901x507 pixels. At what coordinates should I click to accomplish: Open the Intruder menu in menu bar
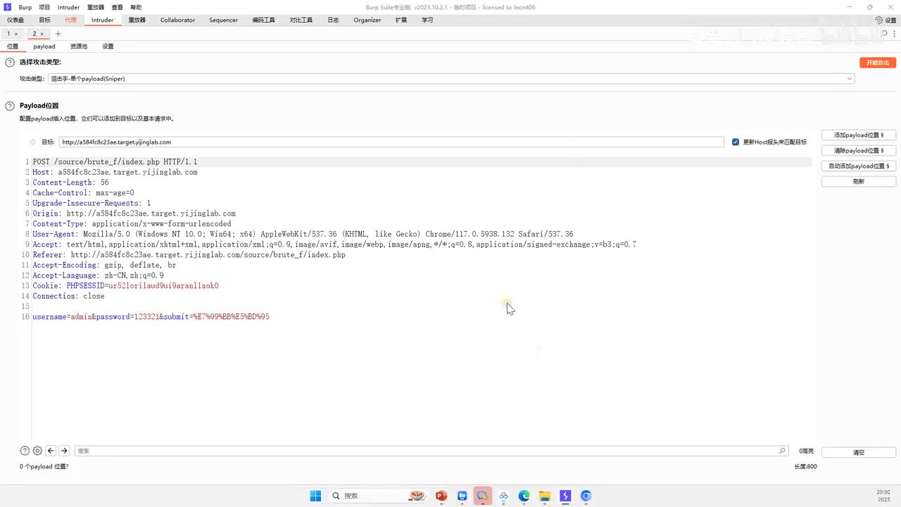pos(69,7)
